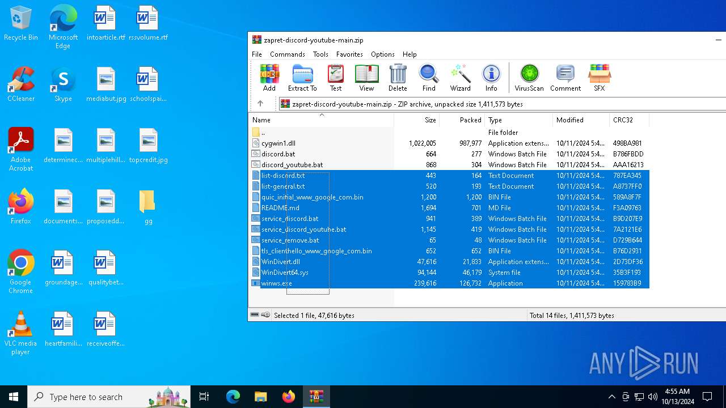Start the VirusScan tool

(529, 78)
